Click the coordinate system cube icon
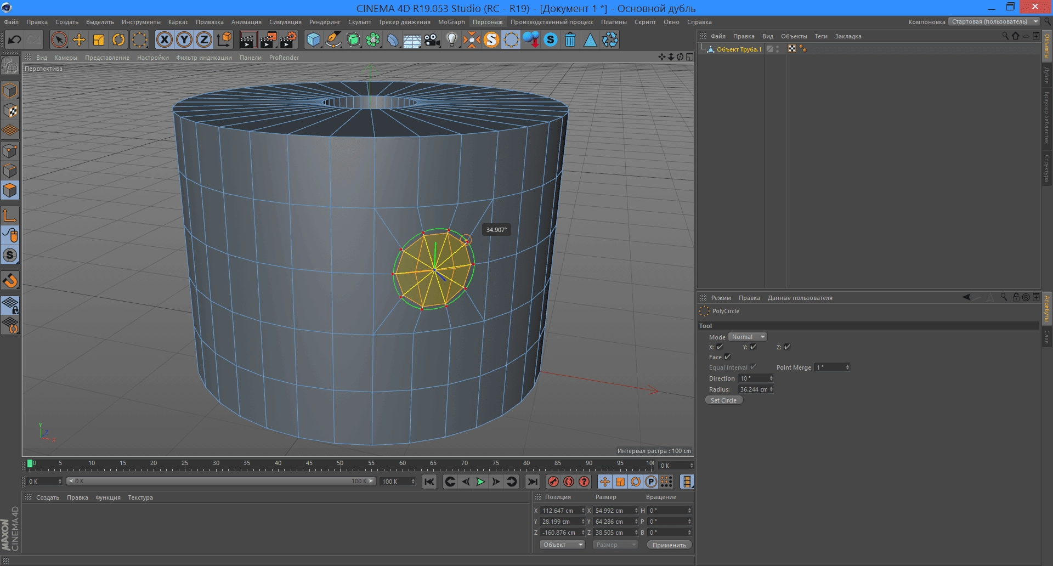1053x566 pixels. [x=224, y=39]
